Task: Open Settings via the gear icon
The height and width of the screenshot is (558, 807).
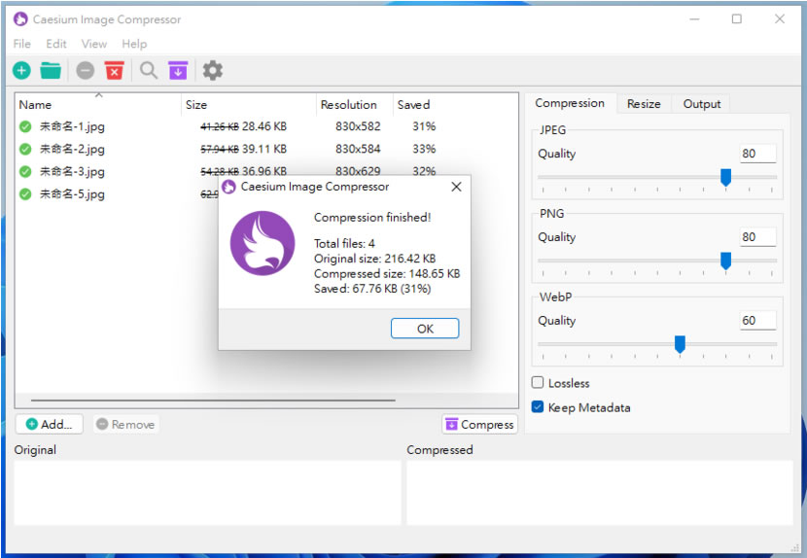Action: click(x=212, y=70)
